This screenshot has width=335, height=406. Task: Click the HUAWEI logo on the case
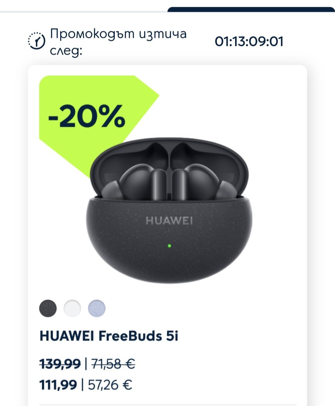(x=169, y=221)
